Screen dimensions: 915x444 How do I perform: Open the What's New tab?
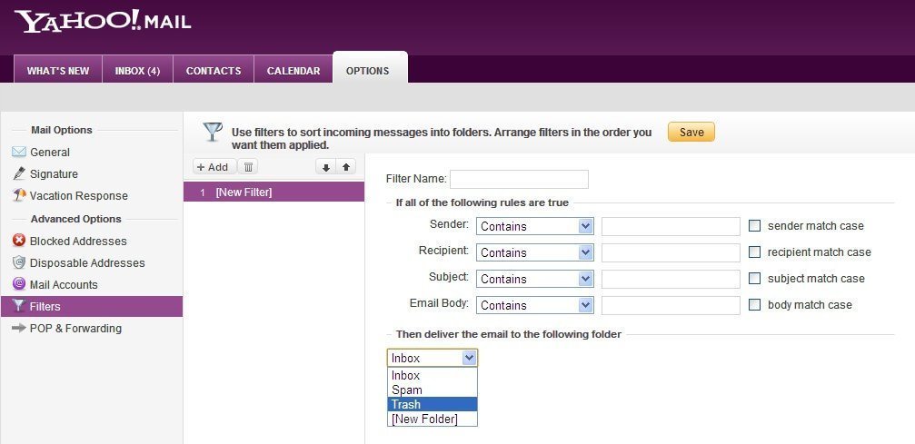[58, 69]
